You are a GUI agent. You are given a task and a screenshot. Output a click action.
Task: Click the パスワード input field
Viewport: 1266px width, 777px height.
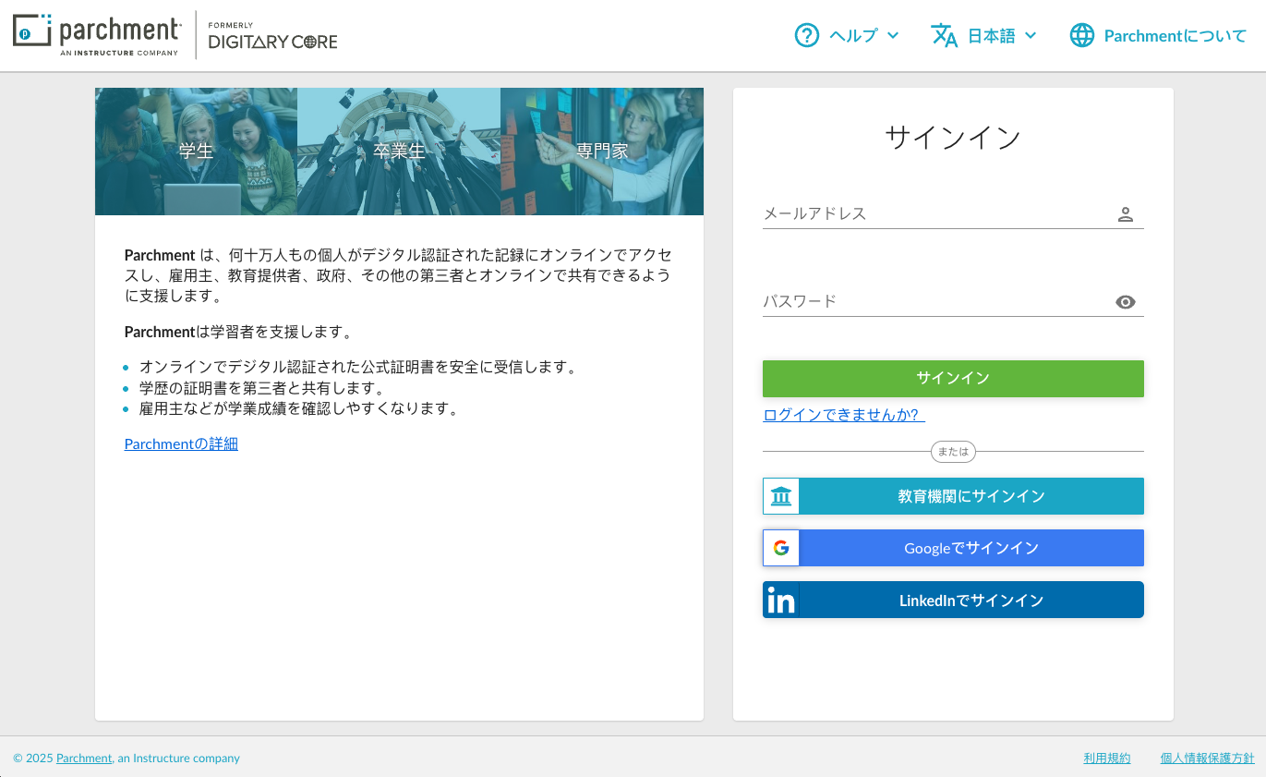953,301
